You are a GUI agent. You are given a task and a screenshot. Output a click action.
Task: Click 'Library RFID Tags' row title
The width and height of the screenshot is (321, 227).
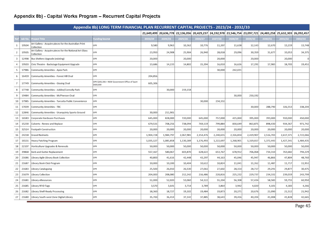[x=40, y=186]
